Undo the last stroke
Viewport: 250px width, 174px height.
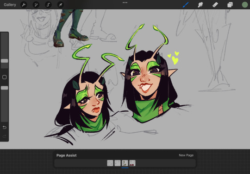[x=5, y=127]
